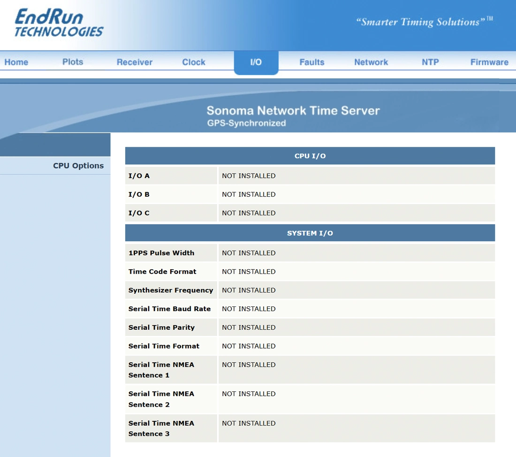Select the 1PPS Pulse Width label
This screenshot has height=457, width=516.
pyautogui.click(x=161, y=253)
